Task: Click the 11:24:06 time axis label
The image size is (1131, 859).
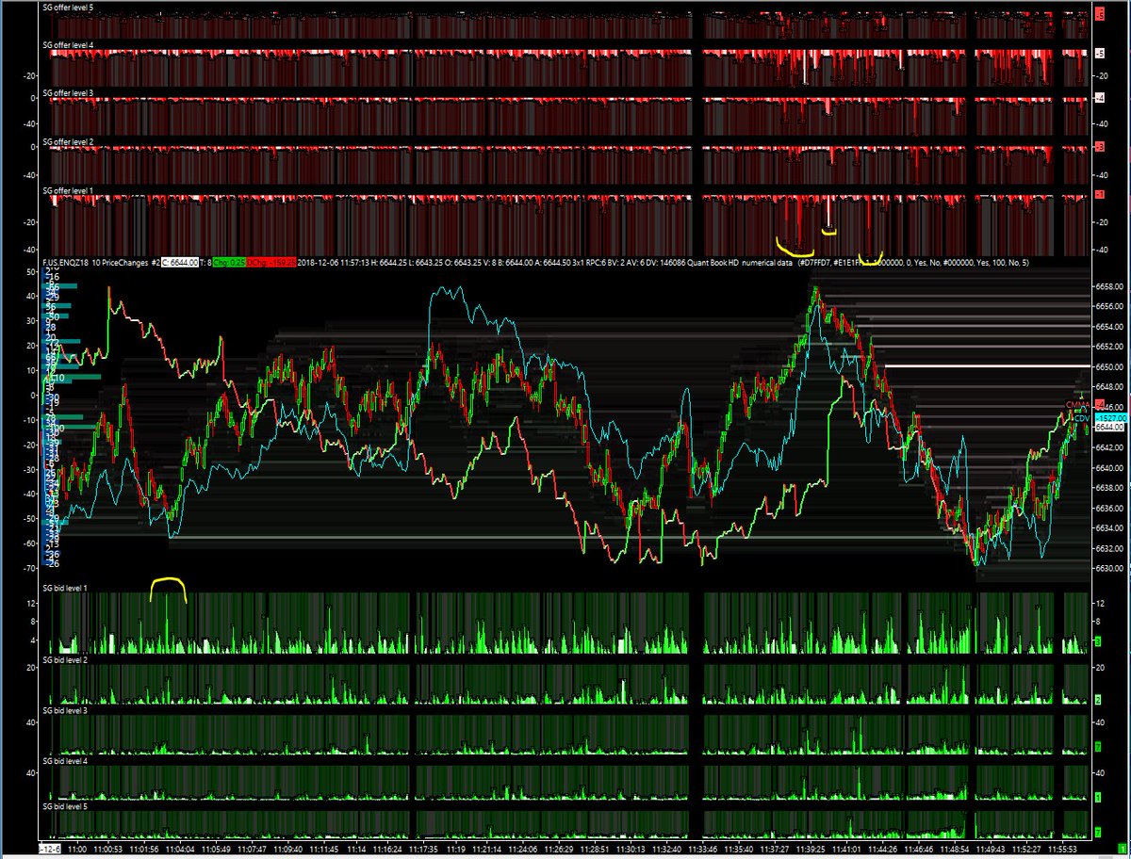Action: pyautogui.click(x=521, y=849)
